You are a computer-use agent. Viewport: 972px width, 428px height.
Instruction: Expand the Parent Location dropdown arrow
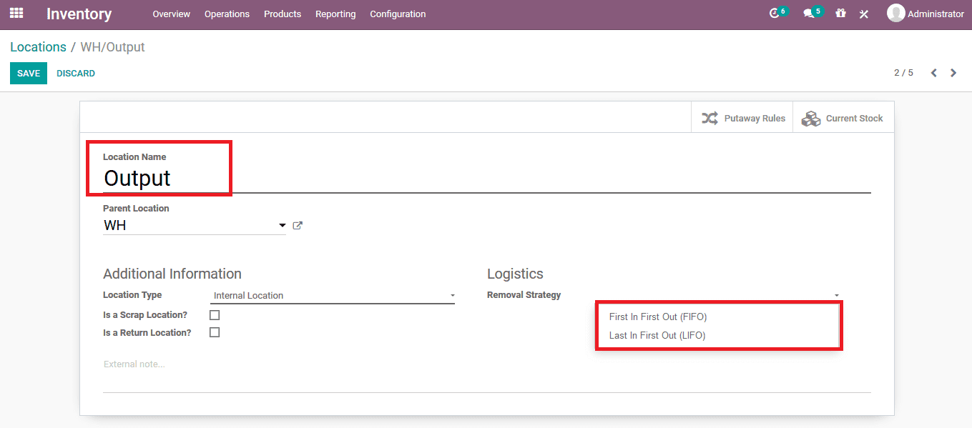pos(282,226)
